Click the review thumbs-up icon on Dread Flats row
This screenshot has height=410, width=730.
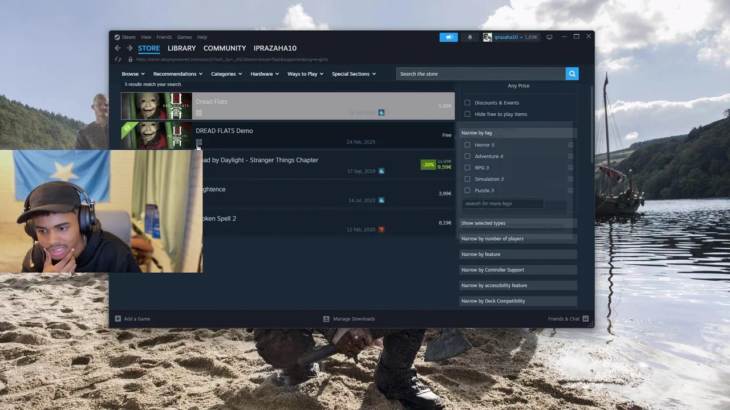pos(382,113)
